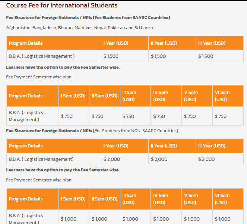Click the $1,500 fee under II Year

coord(158,56)
